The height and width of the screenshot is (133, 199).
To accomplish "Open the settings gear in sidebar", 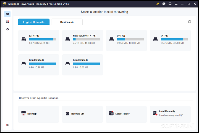I will click(7, 29).
